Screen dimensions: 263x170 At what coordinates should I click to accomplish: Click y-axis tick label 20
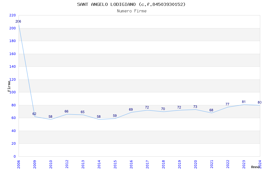click(14, 143)
